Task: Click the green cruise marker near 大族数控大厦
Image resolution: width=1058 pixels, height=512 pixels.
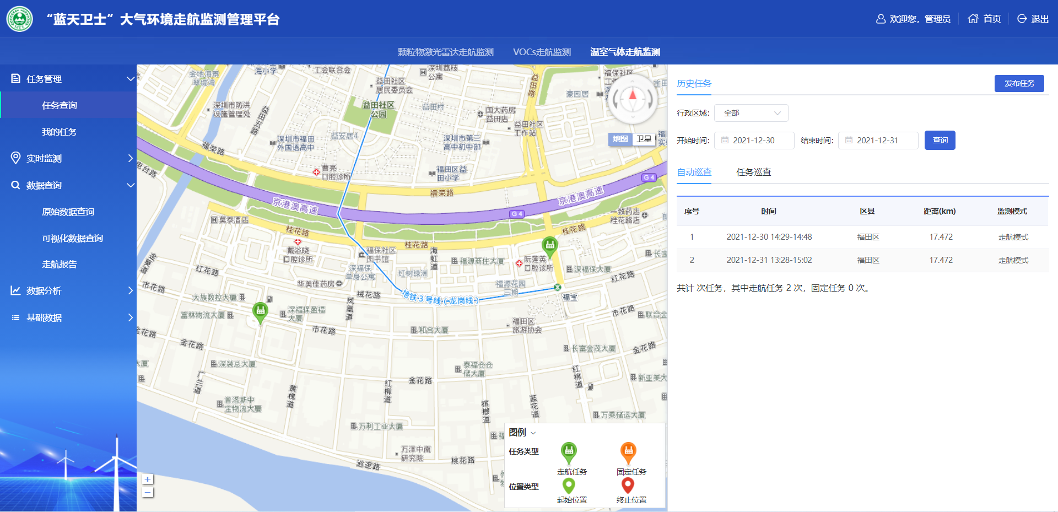Action: (x=260, y=311)
